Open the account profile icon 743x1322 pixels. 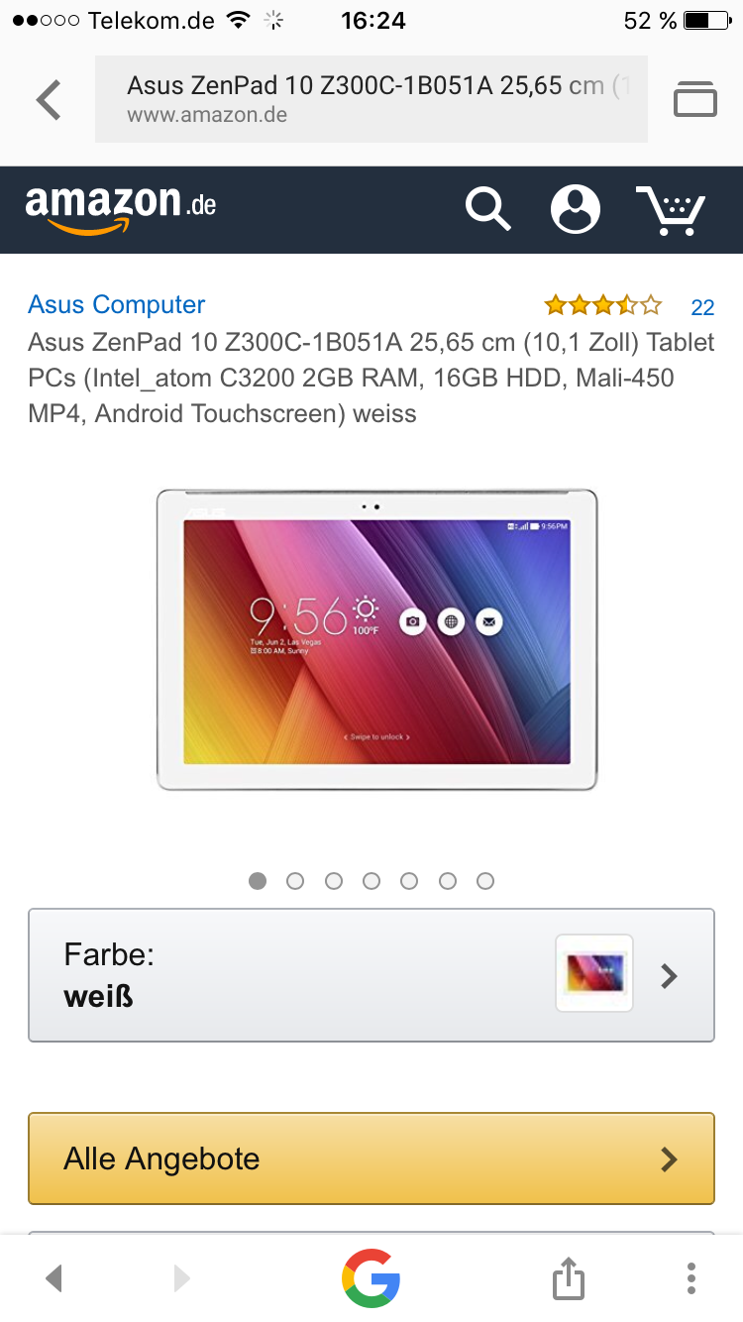point(576,209)
